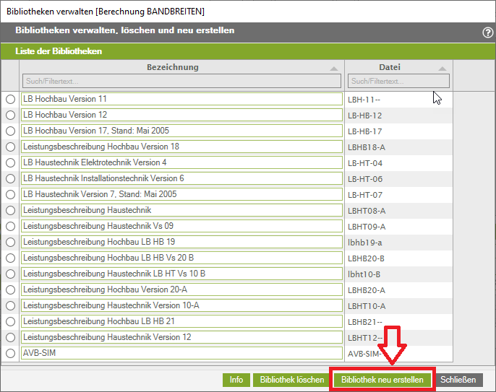Choose the AVB-SIM library radio button

(10, 353)
